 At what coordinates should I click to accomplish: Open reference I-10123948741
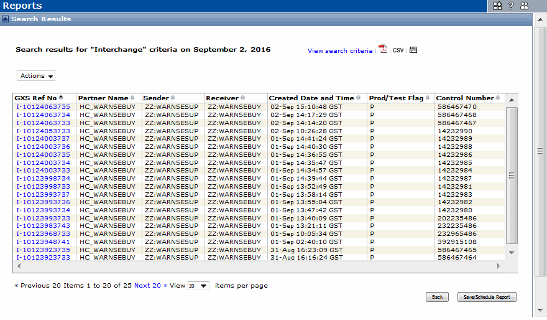[43, 242]
